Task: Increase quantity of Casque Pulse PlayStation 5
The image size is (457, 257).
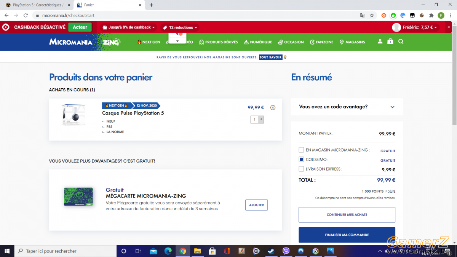Action: 261,119
